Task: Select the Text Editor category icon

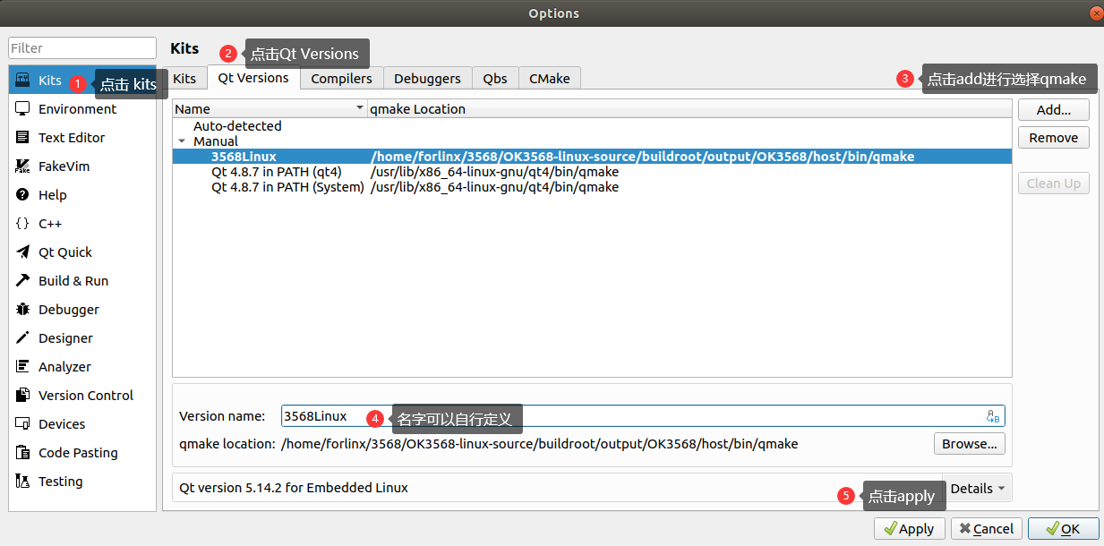Action: coord(22,138)
